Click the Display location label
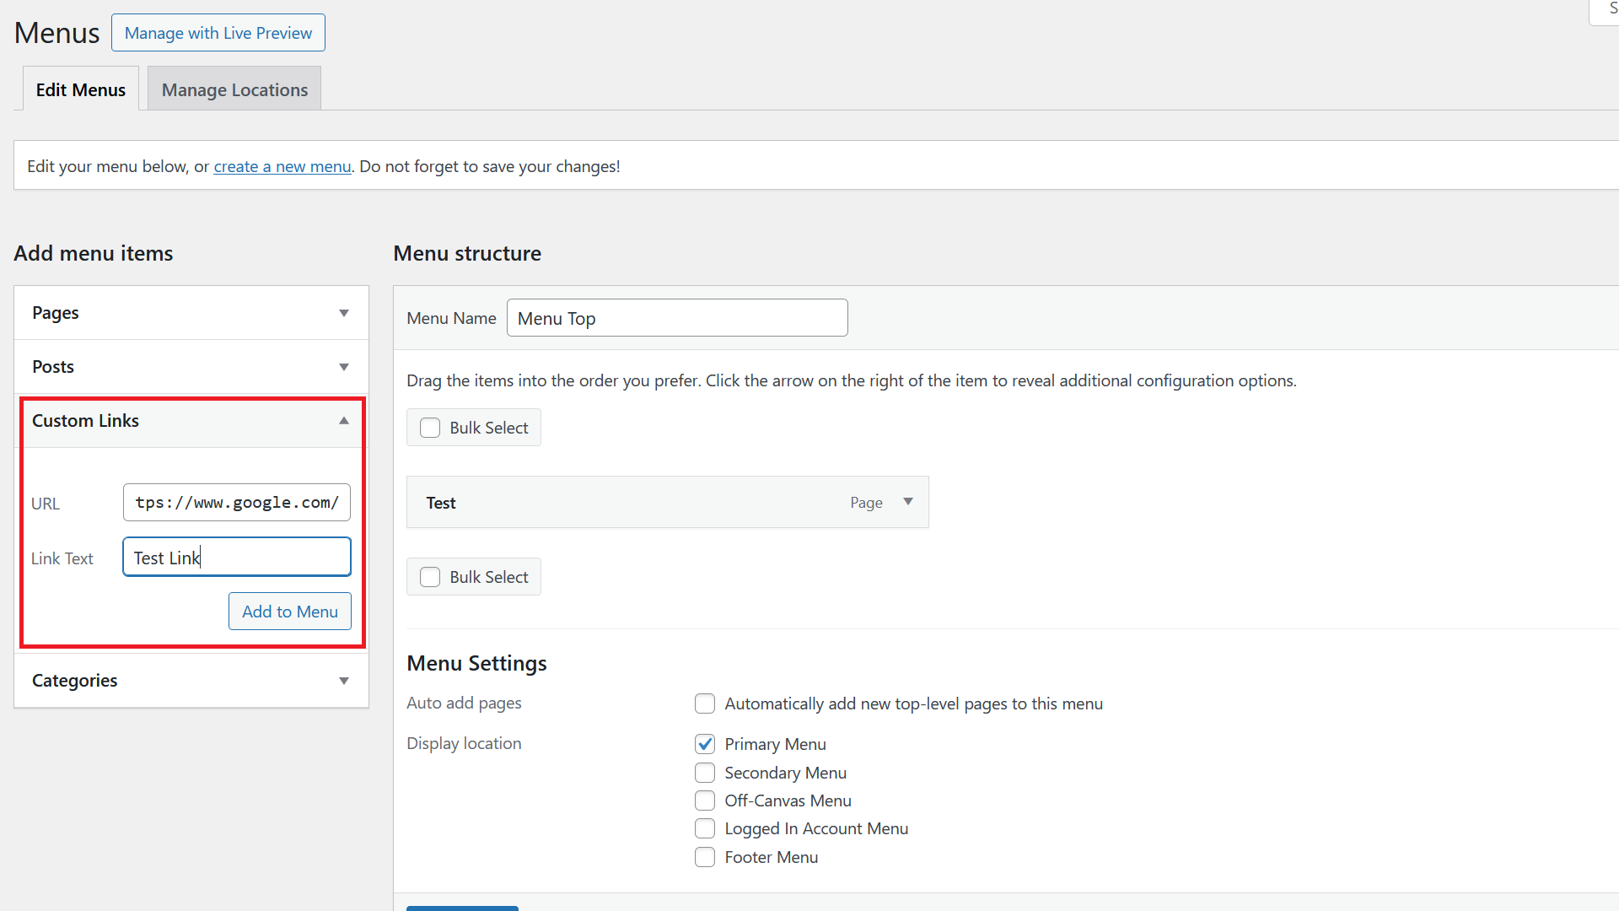 click(x=464, y=743)
